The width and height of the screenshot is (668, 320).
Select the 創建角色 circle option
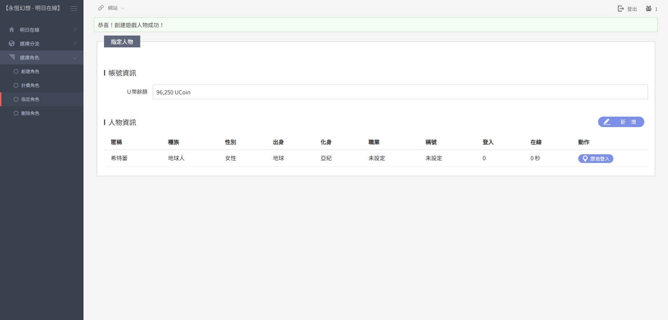coord(16,71)
